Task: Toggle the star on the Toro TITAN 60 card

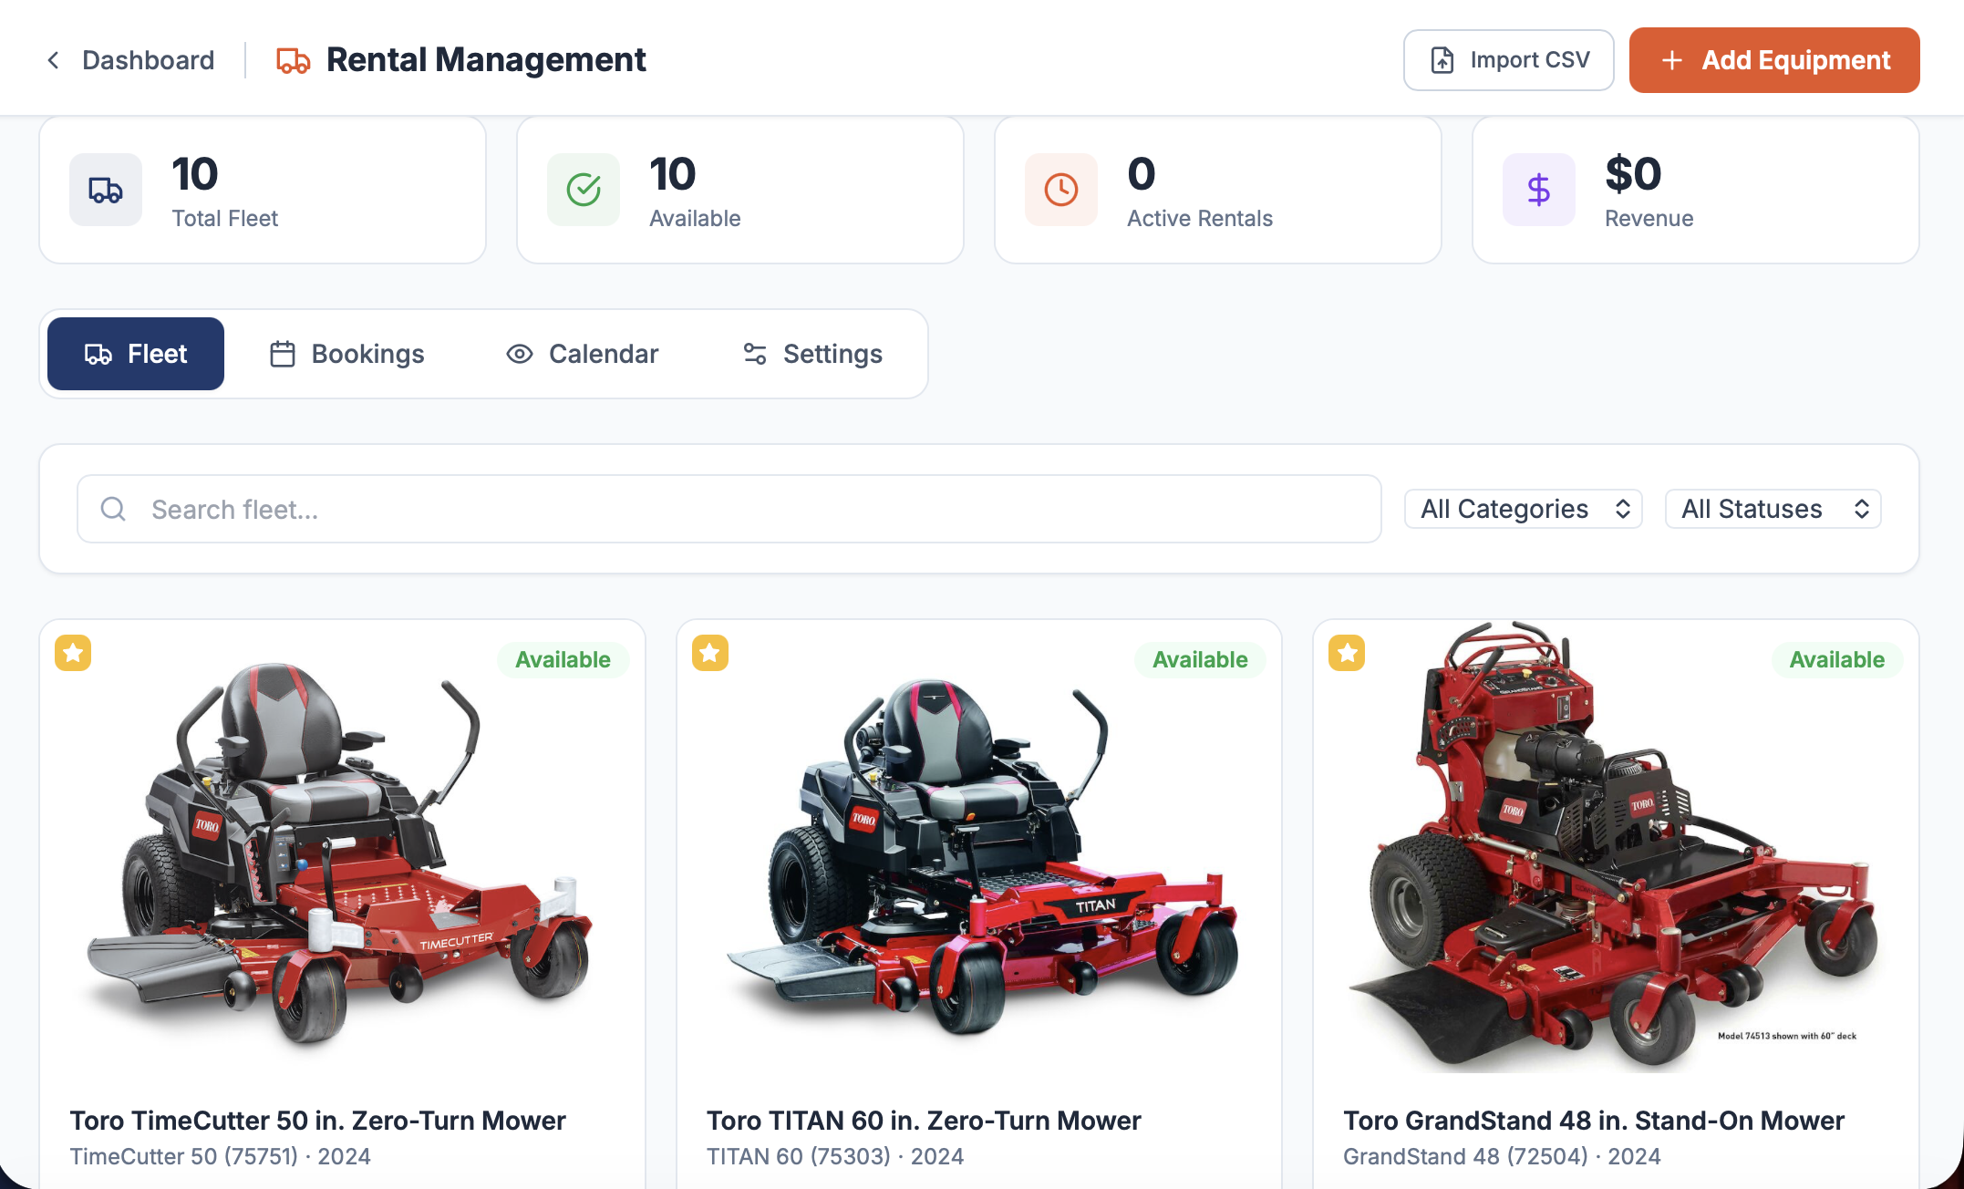Action: click(x=709, y=653)
